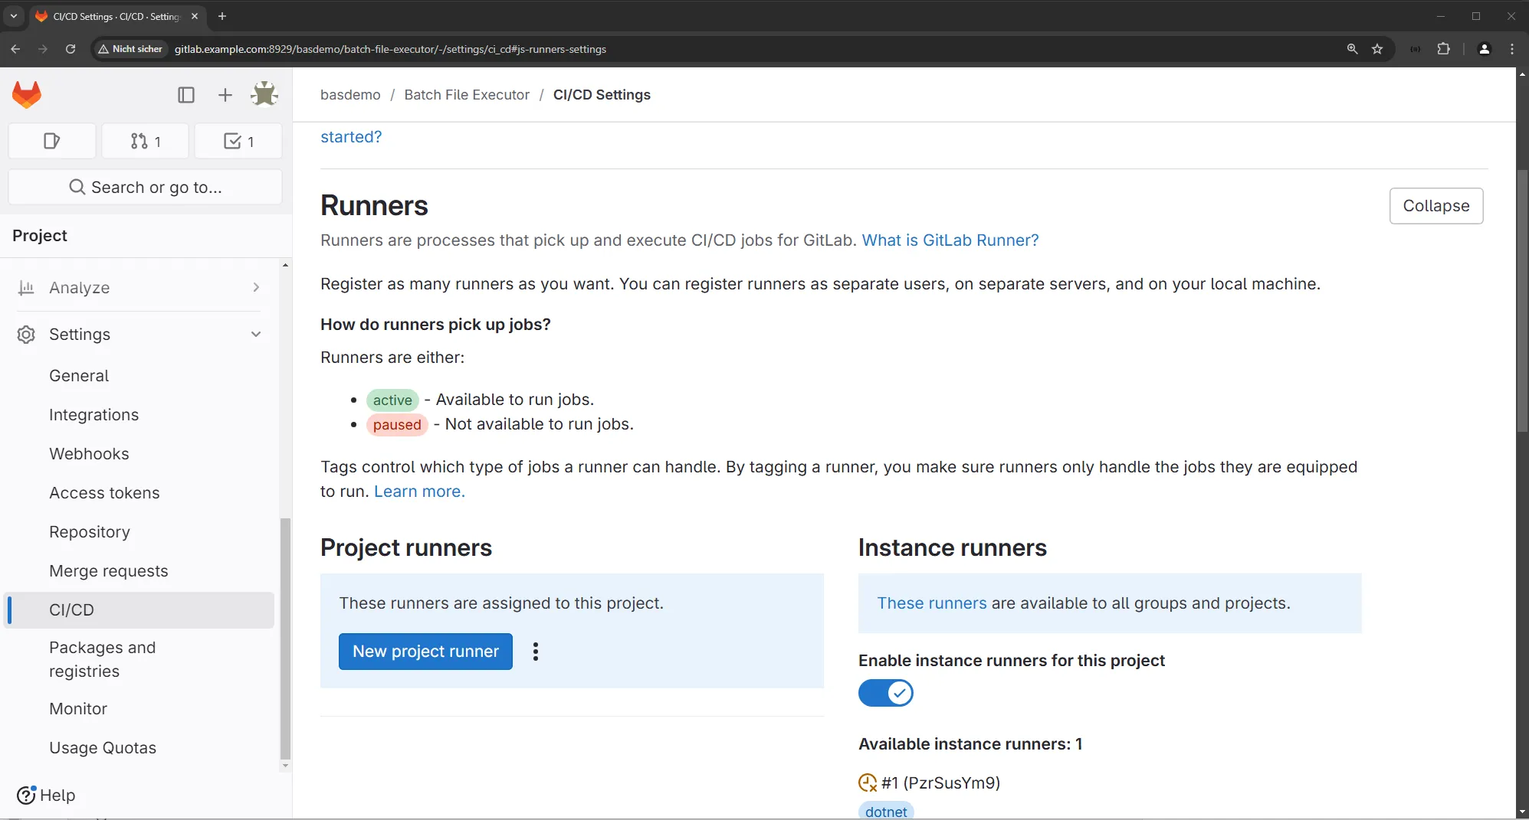Viewport: 1529px width, 820px height.
Task: Expand the Analyze sidebar section
Action: click(x=138, y=288)
